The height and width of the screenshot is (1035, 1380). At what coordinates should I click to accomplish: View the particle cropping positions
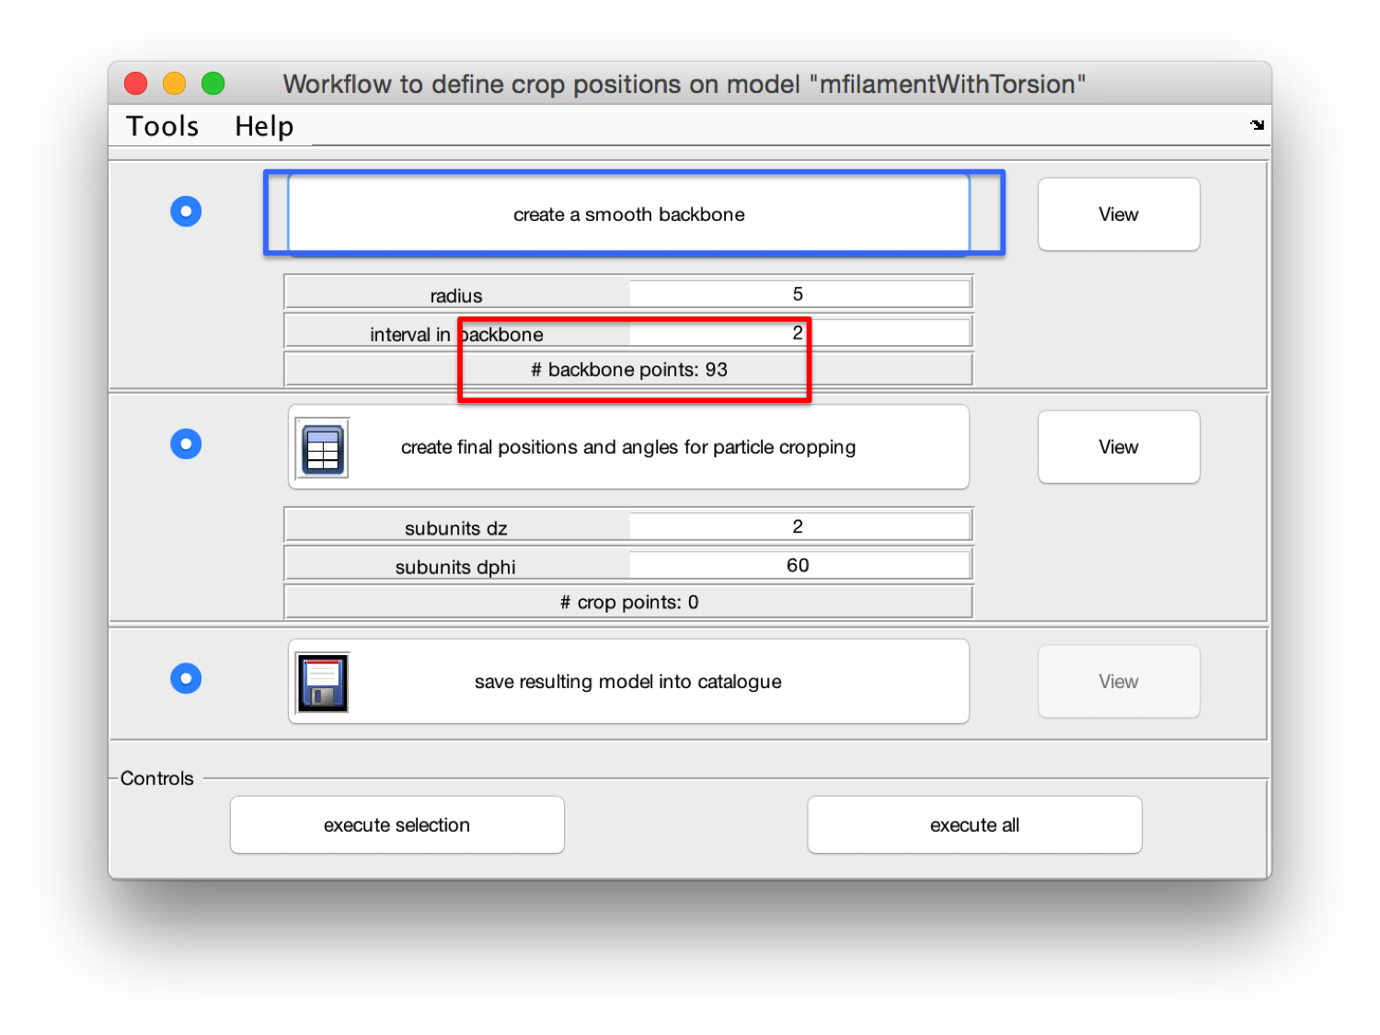pyautogui.click(x=1119, y=447)
